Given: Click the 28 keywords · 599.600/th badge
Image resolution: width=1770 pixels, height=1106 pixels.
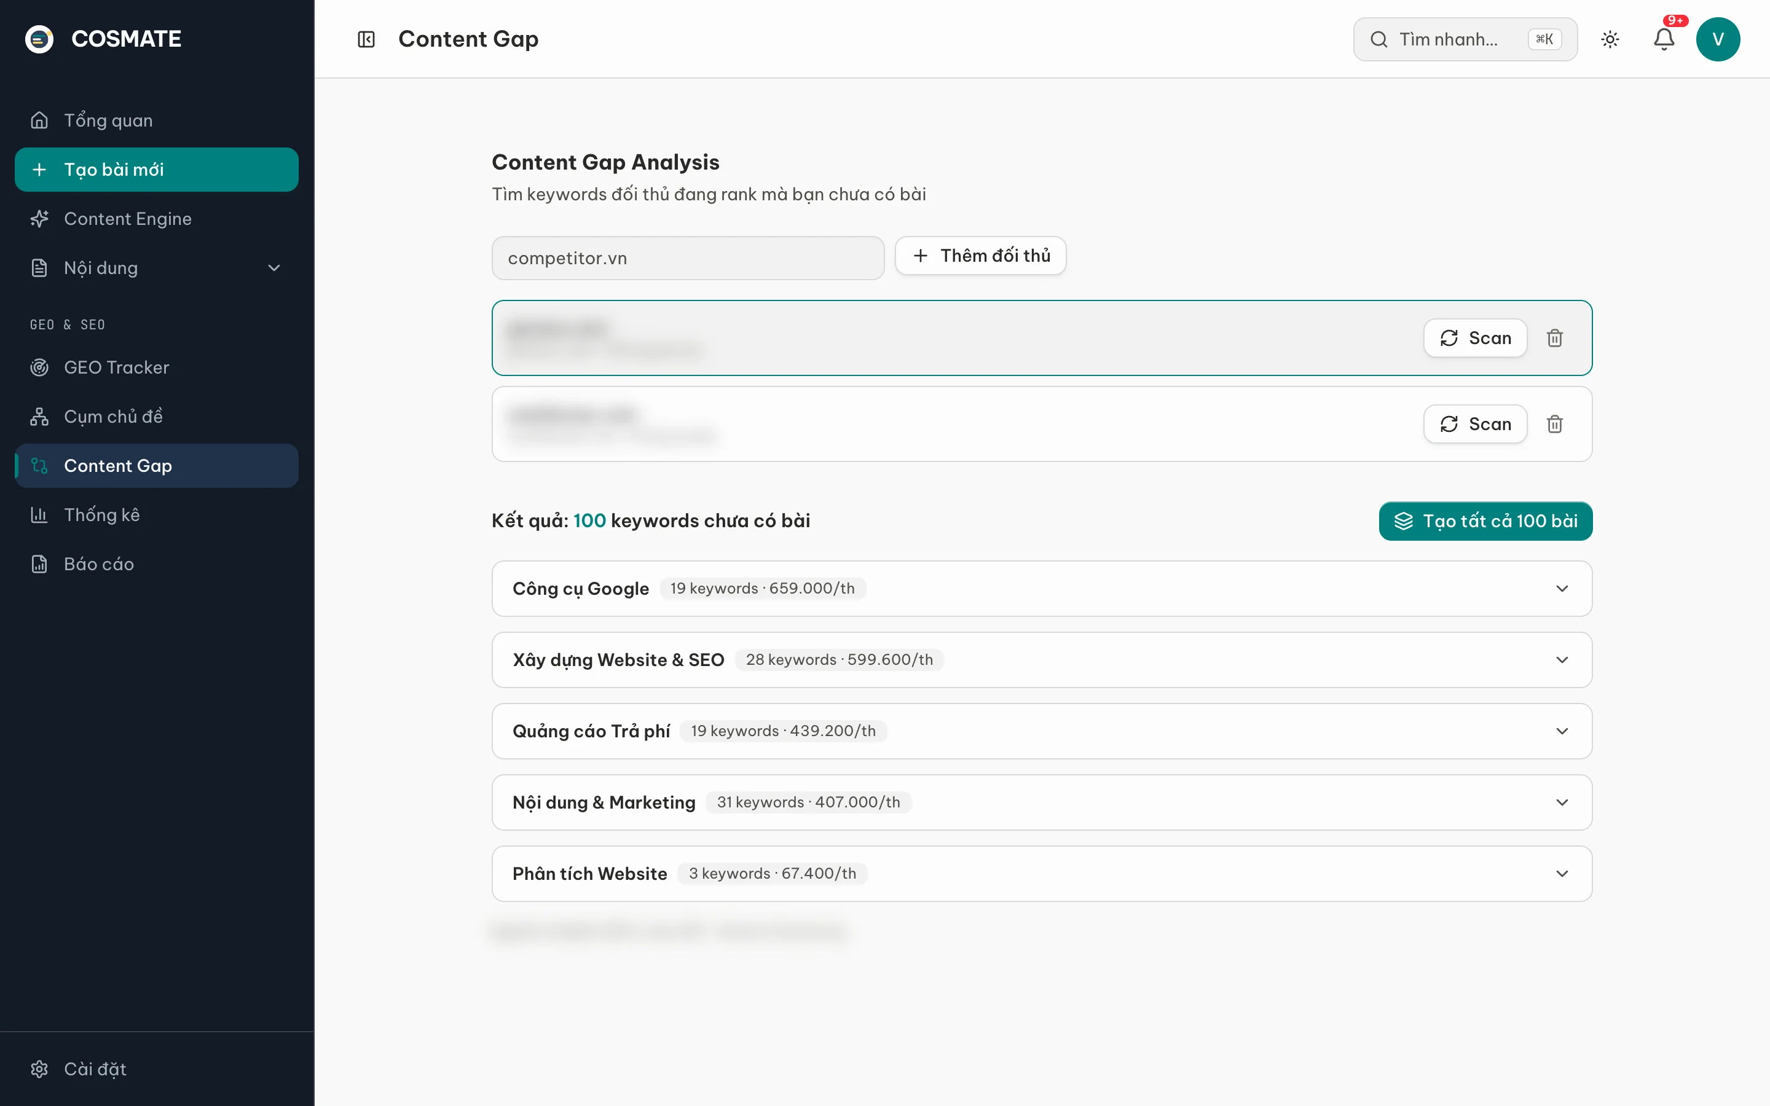Looking at the screenshot, I should click(x=839, y=660).
